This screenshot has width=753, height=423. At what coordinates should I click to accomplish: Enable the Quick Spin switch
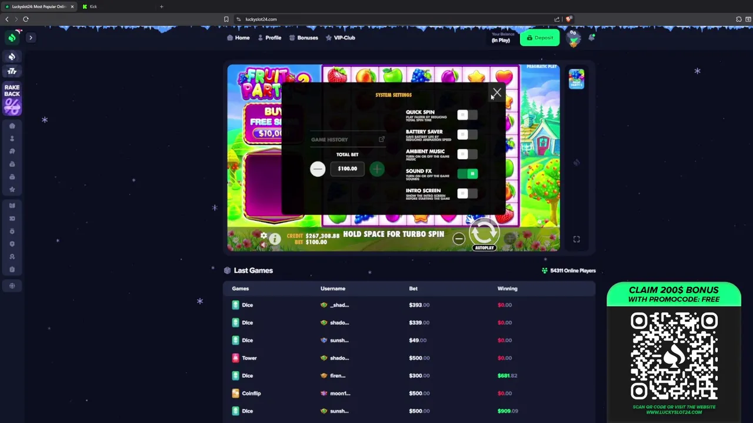[x=467, y=115]
